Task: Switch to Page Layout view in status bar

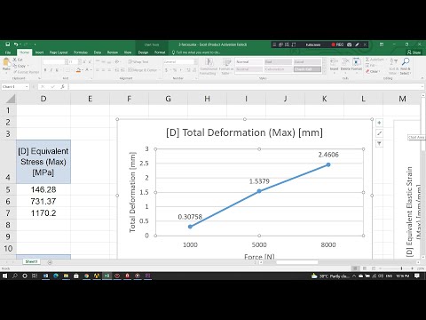Action: click(365, 268)
